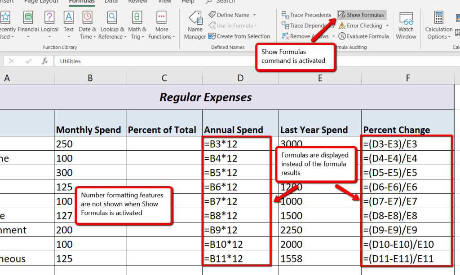Open Date & Time functions
The image size is (460, 275).
pos(88,25)
